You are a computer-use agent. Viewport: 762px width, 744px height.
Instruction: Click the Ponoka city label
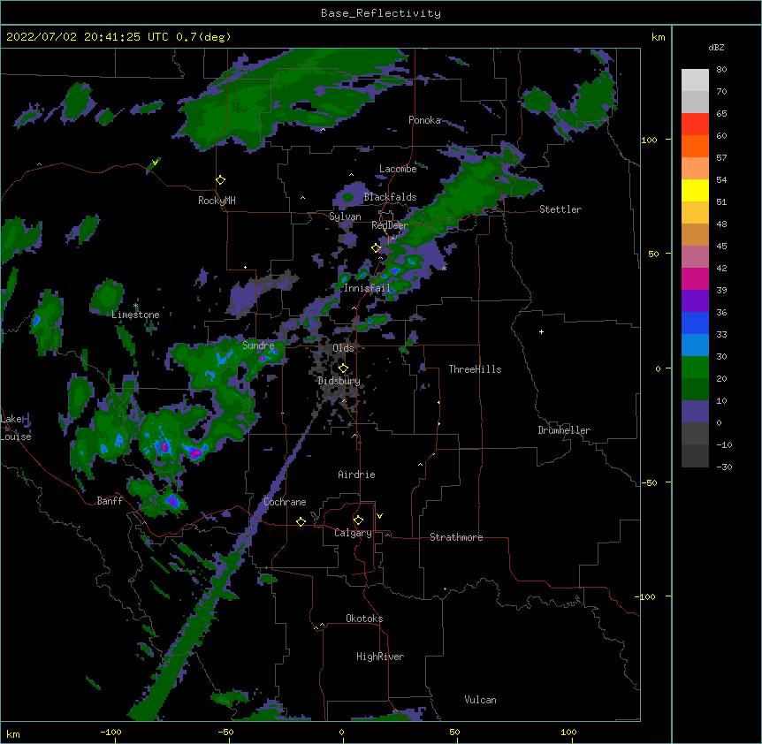coord(424,120)
